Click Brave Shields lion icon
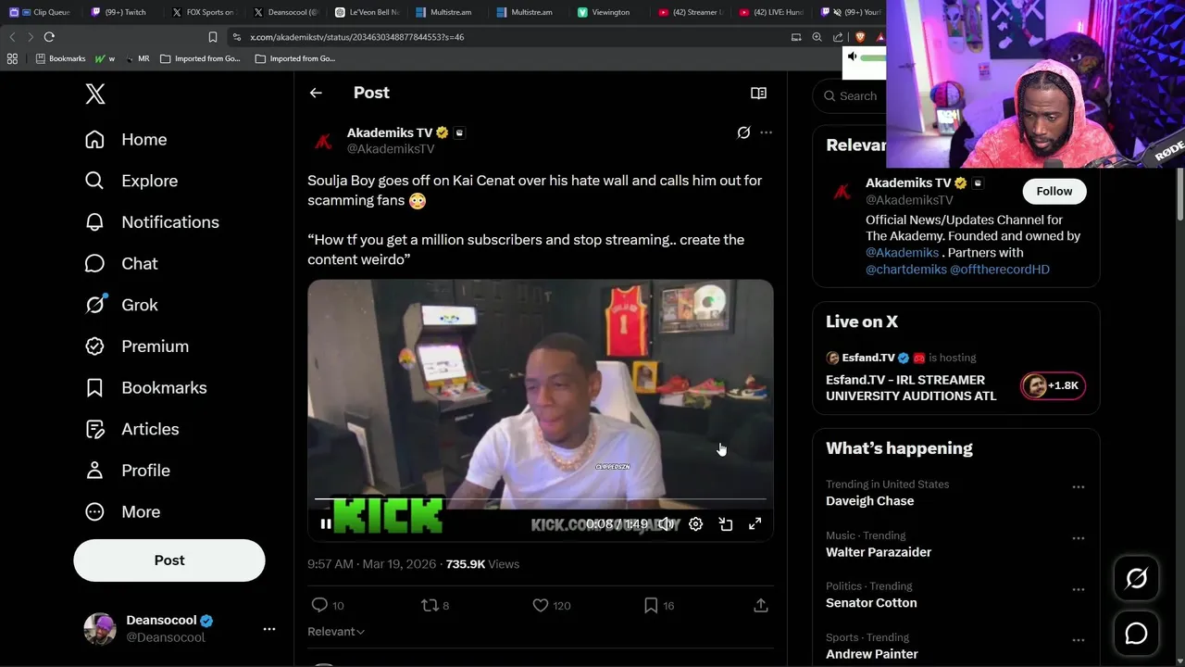The image size is (1185, 667). (x=860, y=37)
